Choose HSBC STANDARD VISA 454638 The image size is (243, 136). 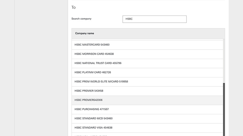point(147,128)
